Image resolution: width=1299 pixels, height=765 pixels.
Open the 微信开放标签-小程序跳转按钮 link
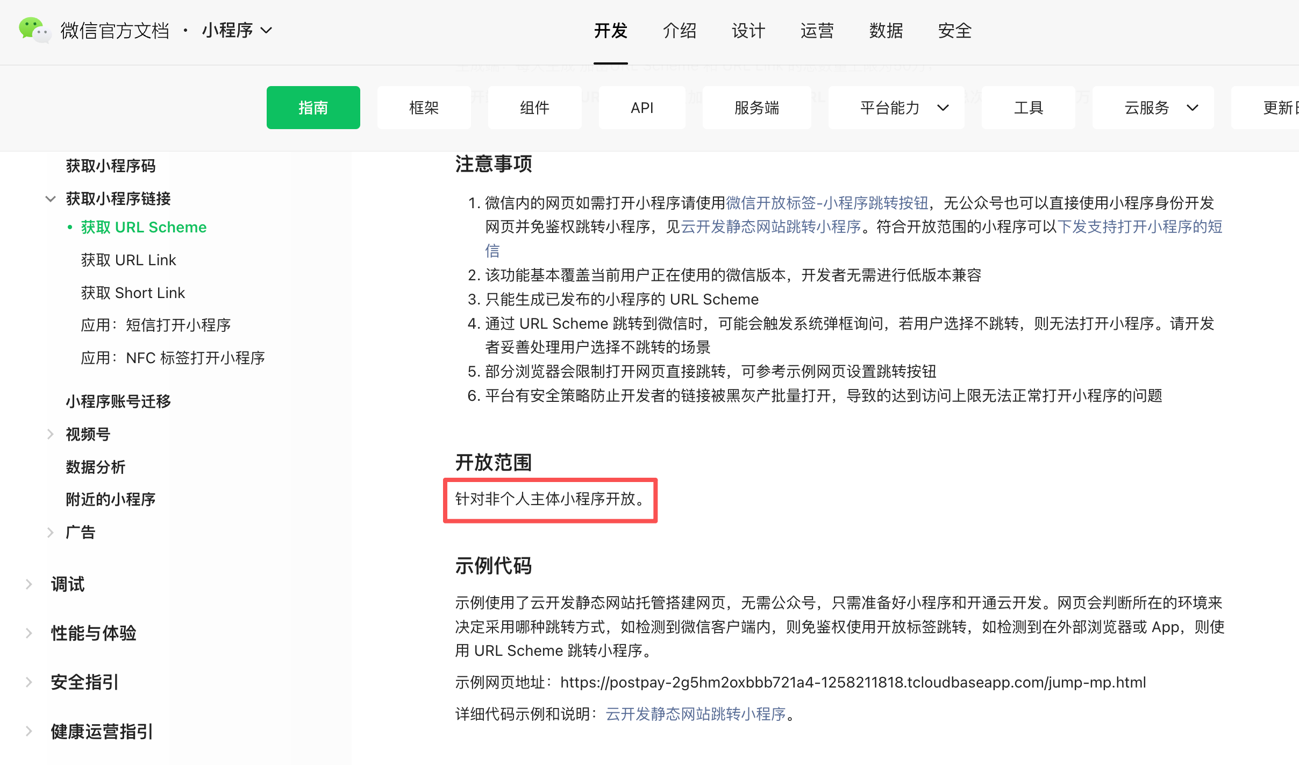coord(827,203)
